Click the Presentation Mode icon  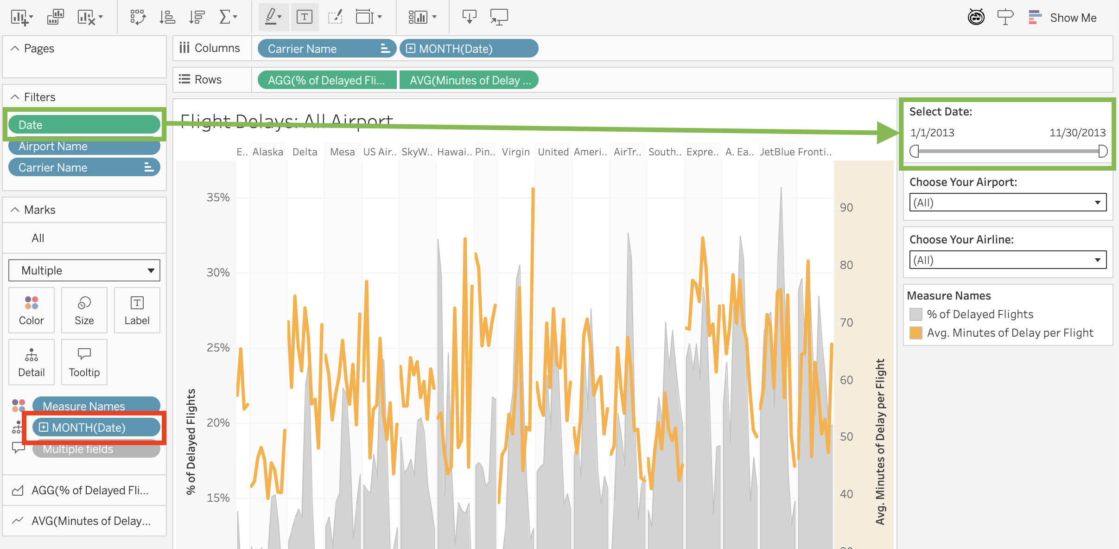499,18
